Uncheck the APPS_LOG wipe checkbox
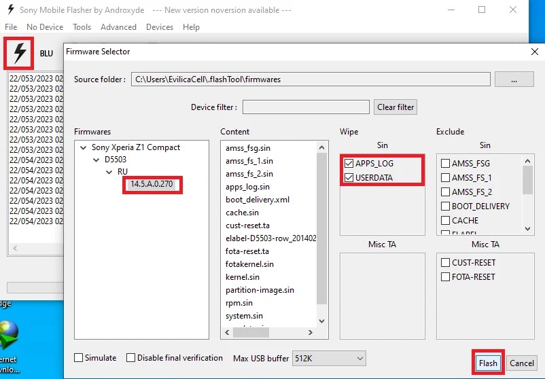 click(x=349, y=164)
